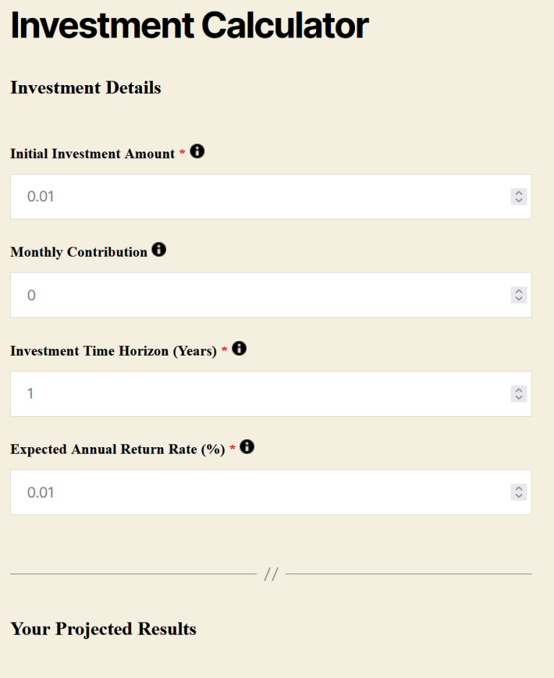Decrement the Monthly Contribution value
This screenshot has width=554, height=678.
click(519, 298)
